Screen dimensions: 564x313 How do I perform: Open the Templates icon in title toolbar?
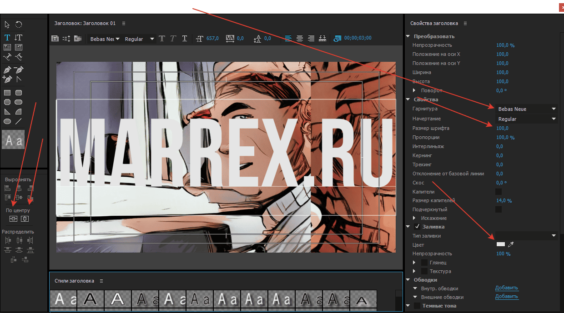coord(77,39)
